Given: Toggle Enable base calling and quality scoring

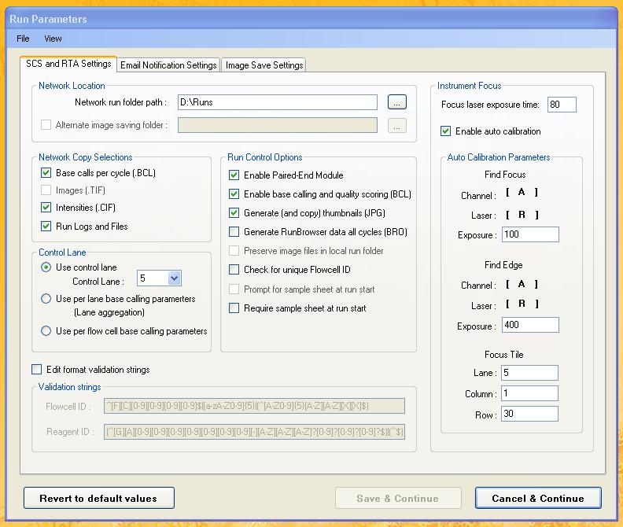Looking at the screenshot, I should pyautogui.click(x=234, y=194).
